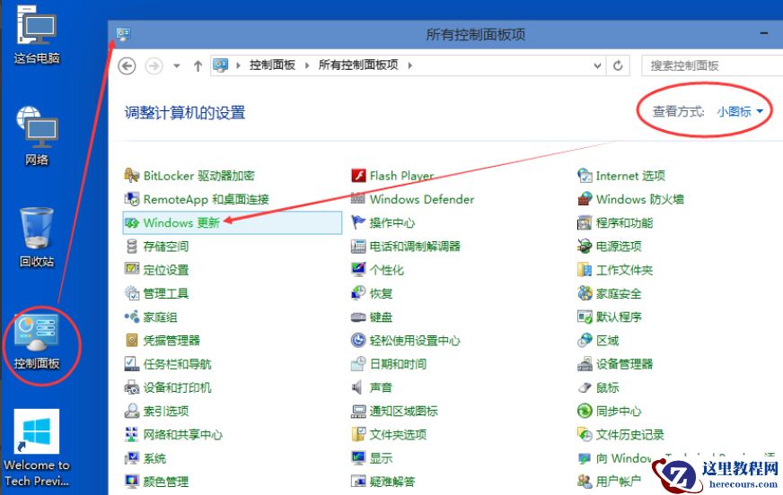Open 鼠标 icon
783x495 pixels.
(585, 387)
